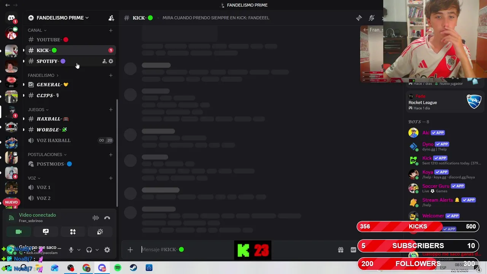The width and height of the screenshot is (487, 274).
Task: Open Aki bot profile
Action: 444,132
